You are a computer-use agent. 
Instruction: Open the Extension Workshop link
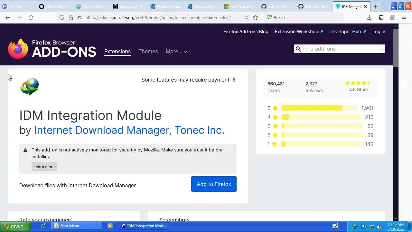pos(299,32)
